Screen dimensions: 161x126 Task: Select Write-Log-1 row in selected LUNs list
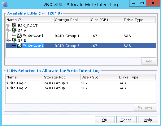point(81,83)
